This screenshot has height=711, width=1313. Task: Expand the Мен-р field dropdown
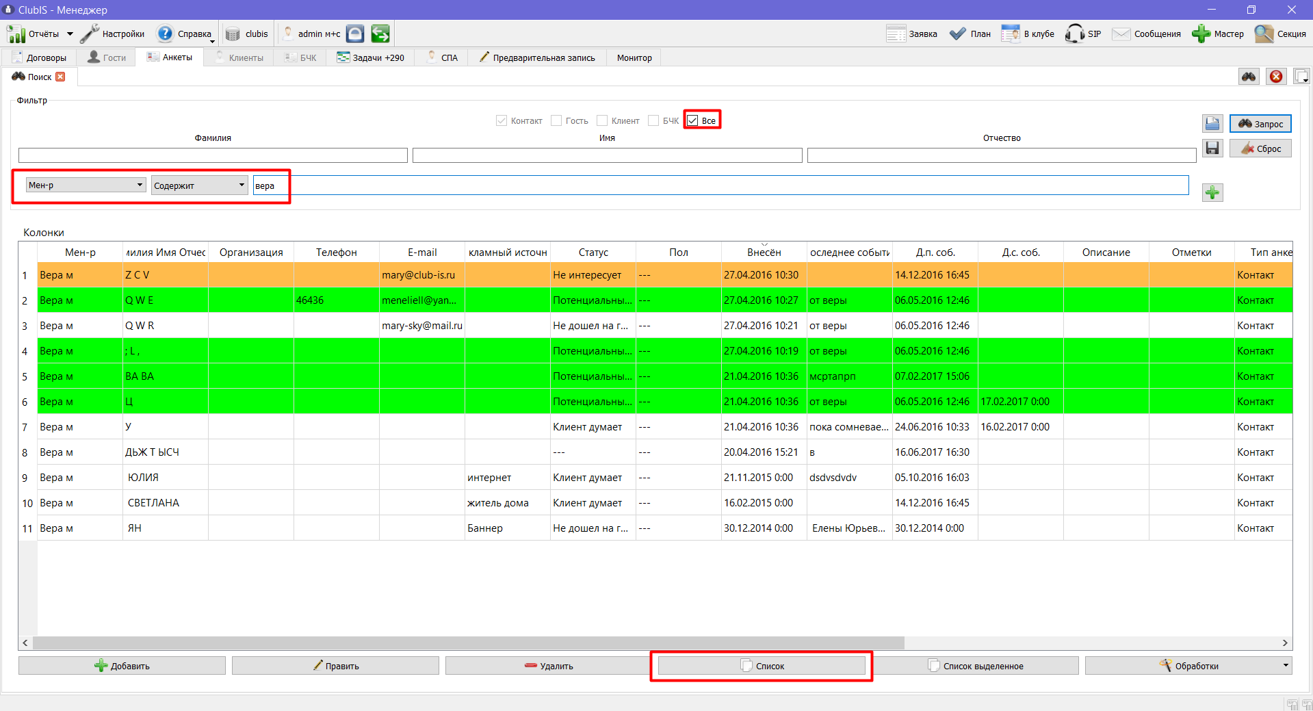(x=140, y=185)
